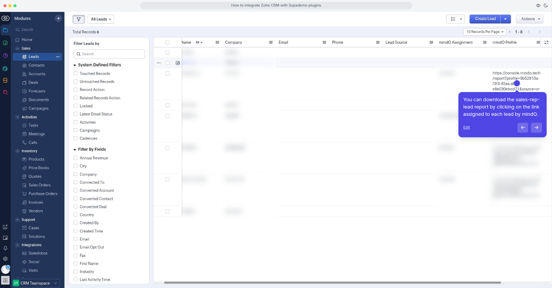Check the Annual Revenue field filter
Screen dimensions: 552x288
(x=76, y=158)
